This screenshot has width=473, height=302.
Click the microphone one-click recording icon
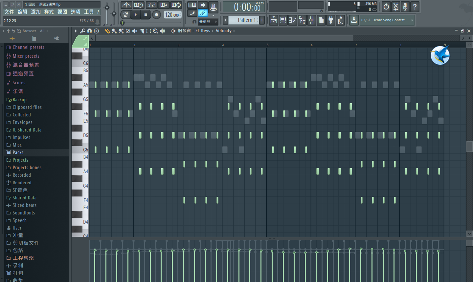[405, 7]
